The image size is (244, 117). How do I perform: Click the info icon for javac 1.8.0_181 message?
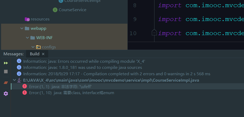[x=19, y=67]
